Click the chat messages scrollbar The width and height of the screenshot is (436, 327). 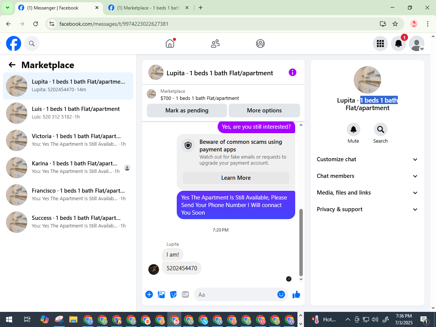(301, 242)
